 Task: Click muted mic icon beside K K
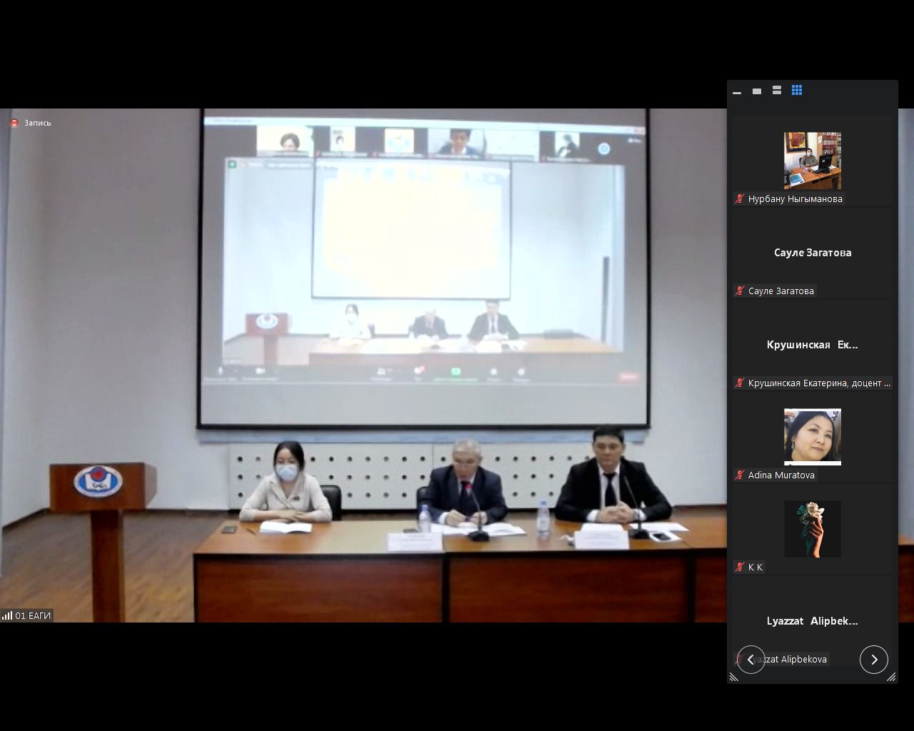pos(740,568)
